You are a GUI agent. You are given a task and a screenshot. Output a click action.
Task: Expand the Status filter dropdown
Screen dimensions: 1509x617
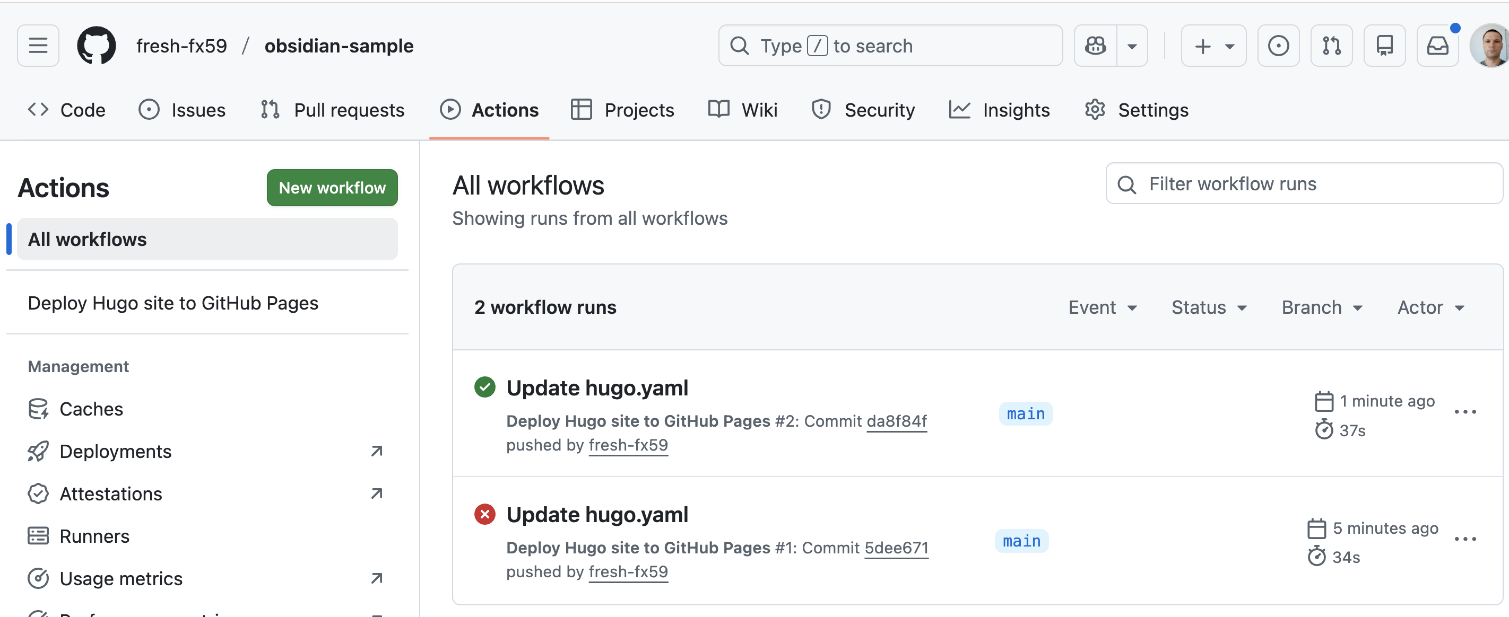(x=1209, y=307)
